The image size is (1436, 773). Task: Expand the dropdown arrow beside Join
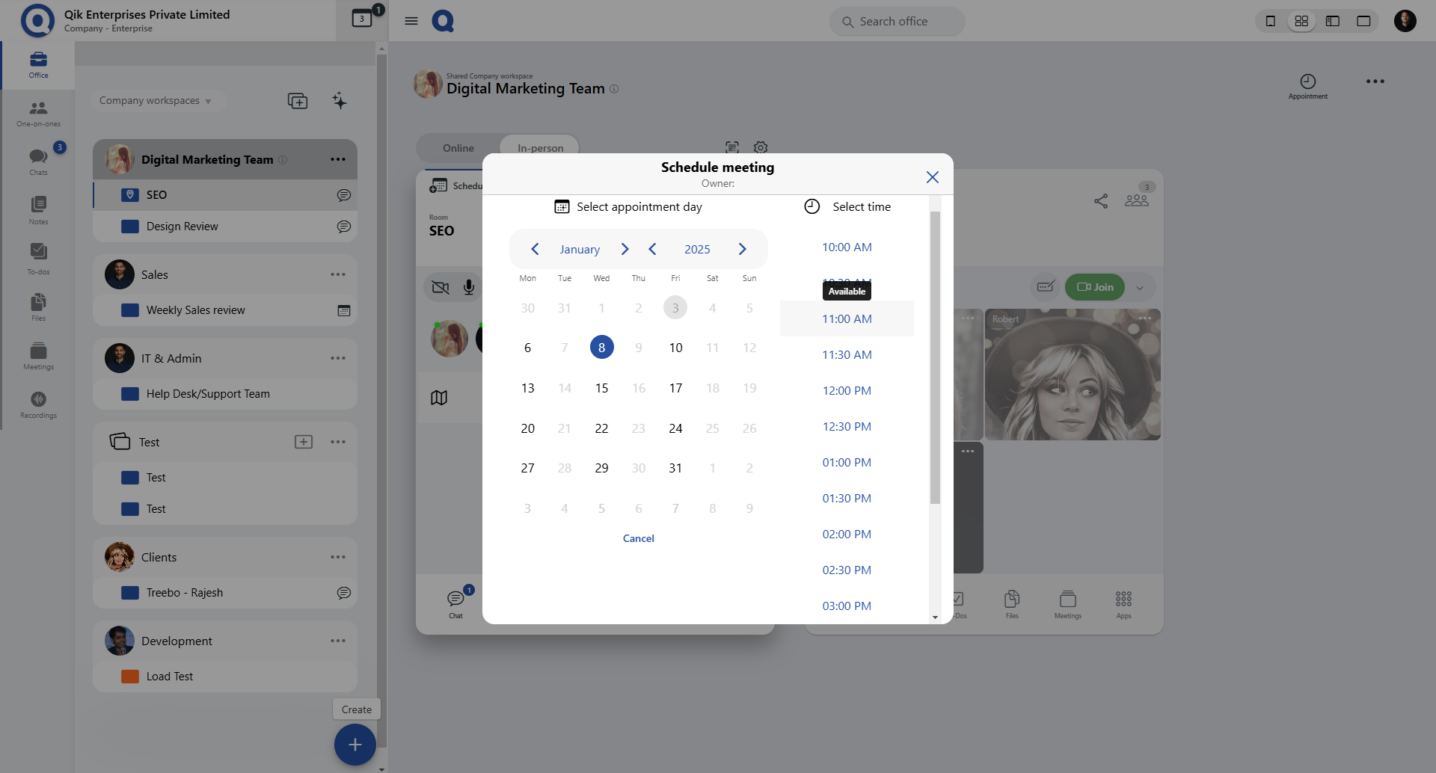pyautogui.click(x=1140, y=288)
